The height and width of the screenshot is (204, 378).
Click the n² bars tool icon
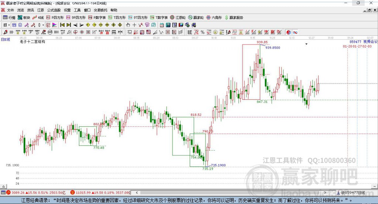[x=63, y=32]
